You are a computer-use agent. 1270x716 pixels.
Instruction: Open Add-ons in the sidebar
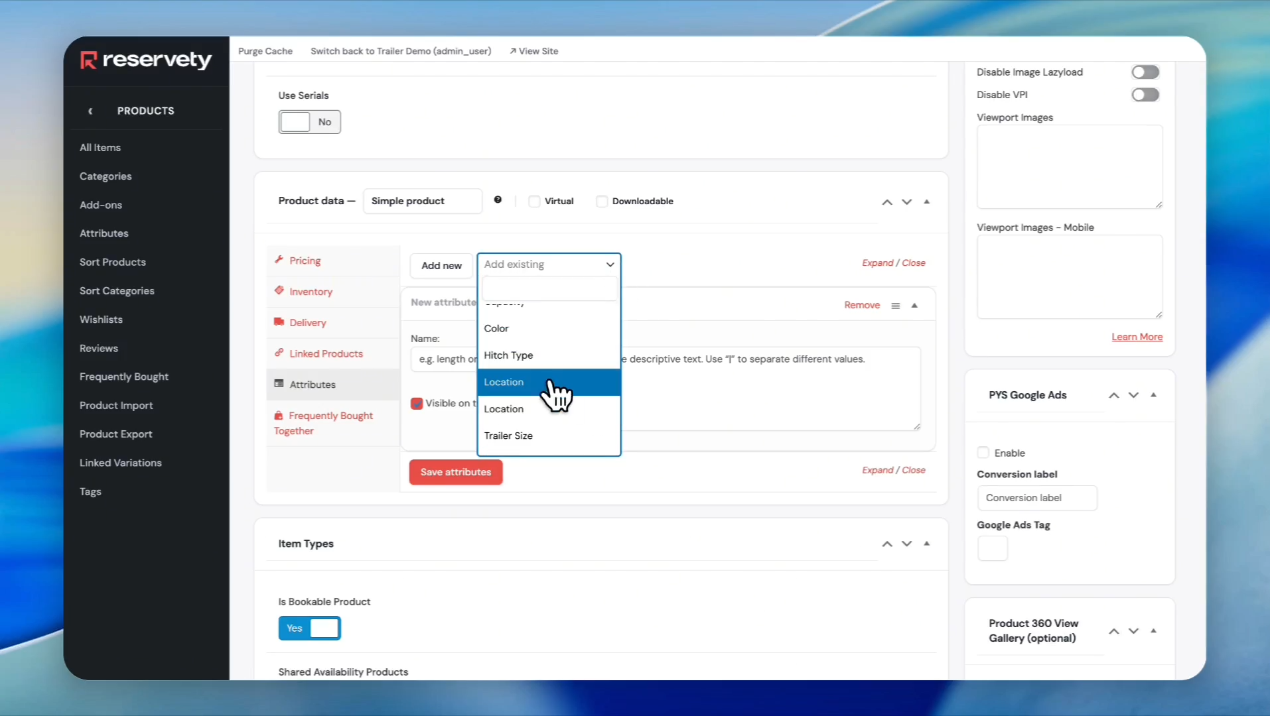[x=101, y=205]
